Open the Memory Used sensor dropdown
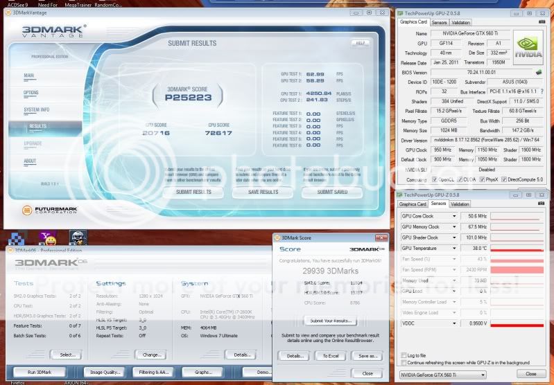Viewport: 554px width, 385px height. tap(454, 280)
